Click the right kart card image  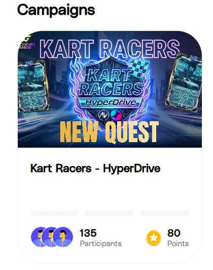pos(184,83)
